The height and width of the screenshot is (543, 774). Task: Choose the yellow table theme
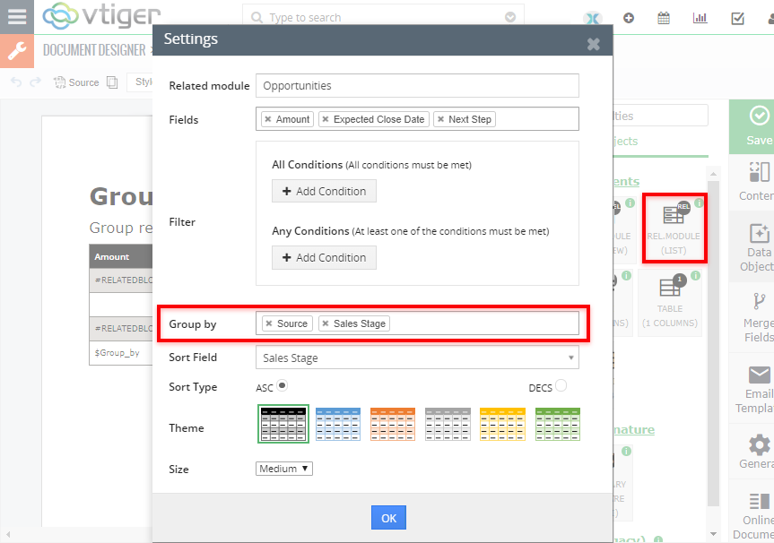pos(502,424)
